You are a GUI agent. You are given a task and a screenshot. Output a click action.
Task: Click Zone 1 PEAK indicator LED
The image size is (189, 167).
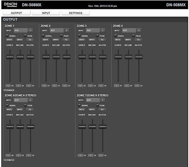pyautogui.click(x=25, y=35)
